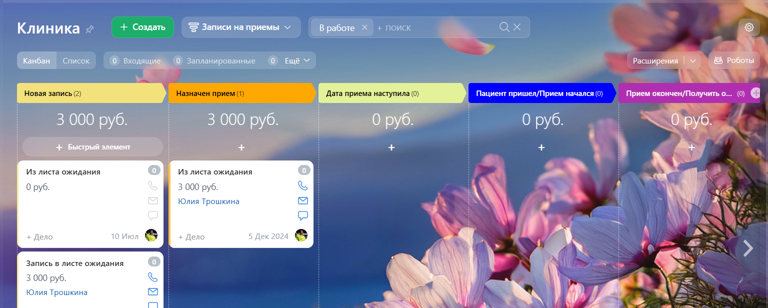
Task: Select the Входящие counter filter
Action: 136,60
